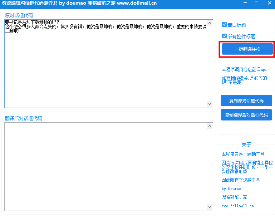This screenshot has width=275, height=216.
Task: Click 复制原对话框代码 button
Action: (x=246, y=100)
